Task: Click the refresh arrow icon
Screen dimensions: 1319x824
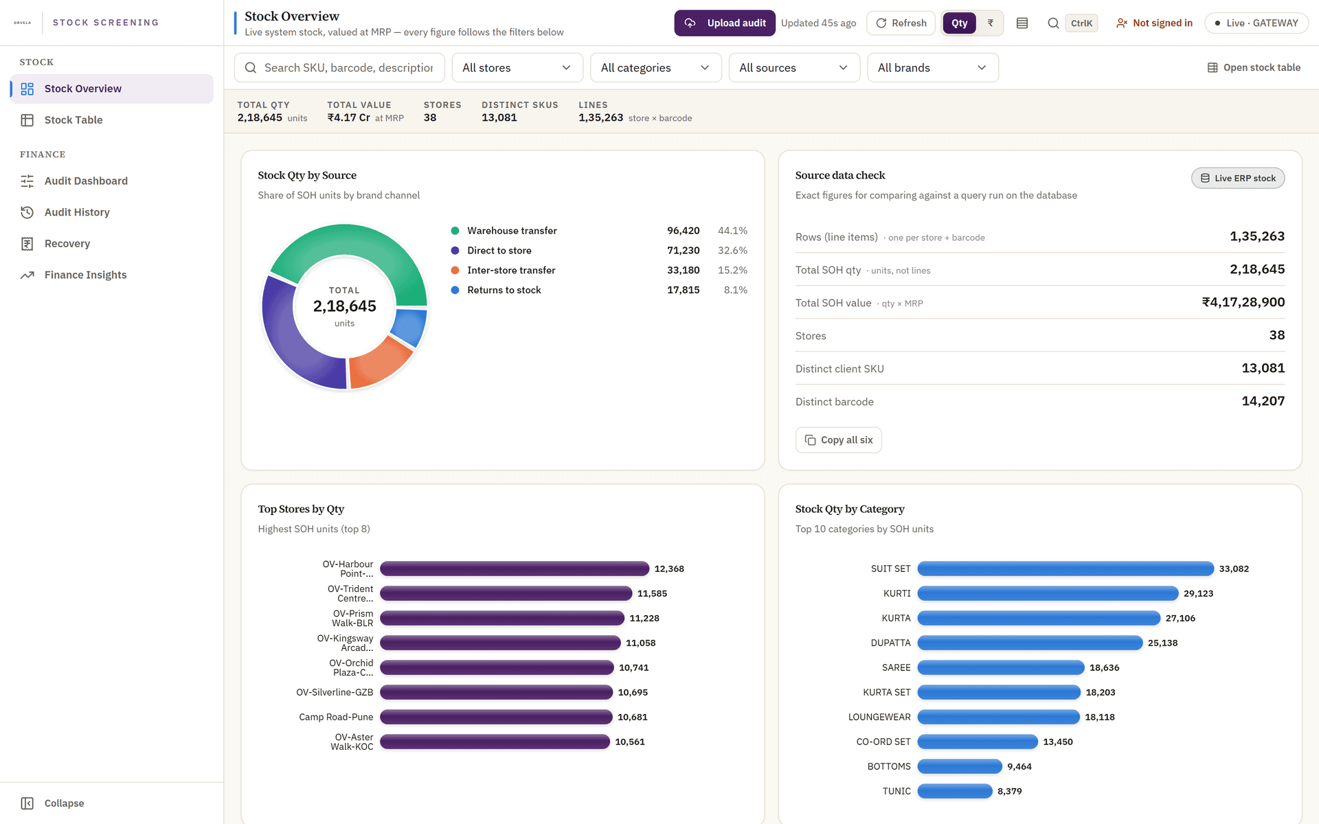Action: [x=881, y=23]
